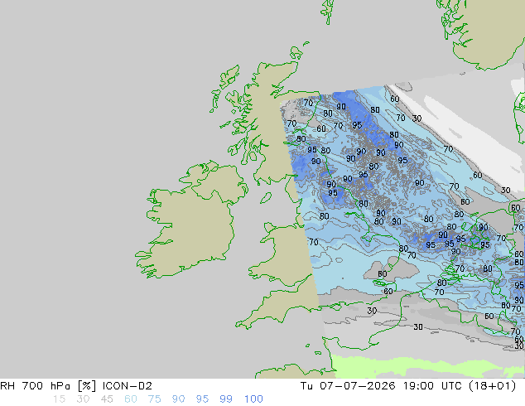
Task: Click the forecast step text '(18+01)'
Action: (492, 386)
